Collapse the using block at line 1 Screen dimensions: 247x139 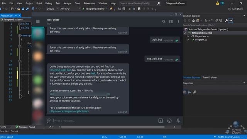20,24
